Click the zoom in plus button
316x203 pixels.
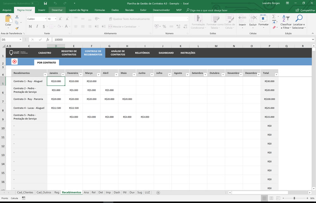pos(307,198)
